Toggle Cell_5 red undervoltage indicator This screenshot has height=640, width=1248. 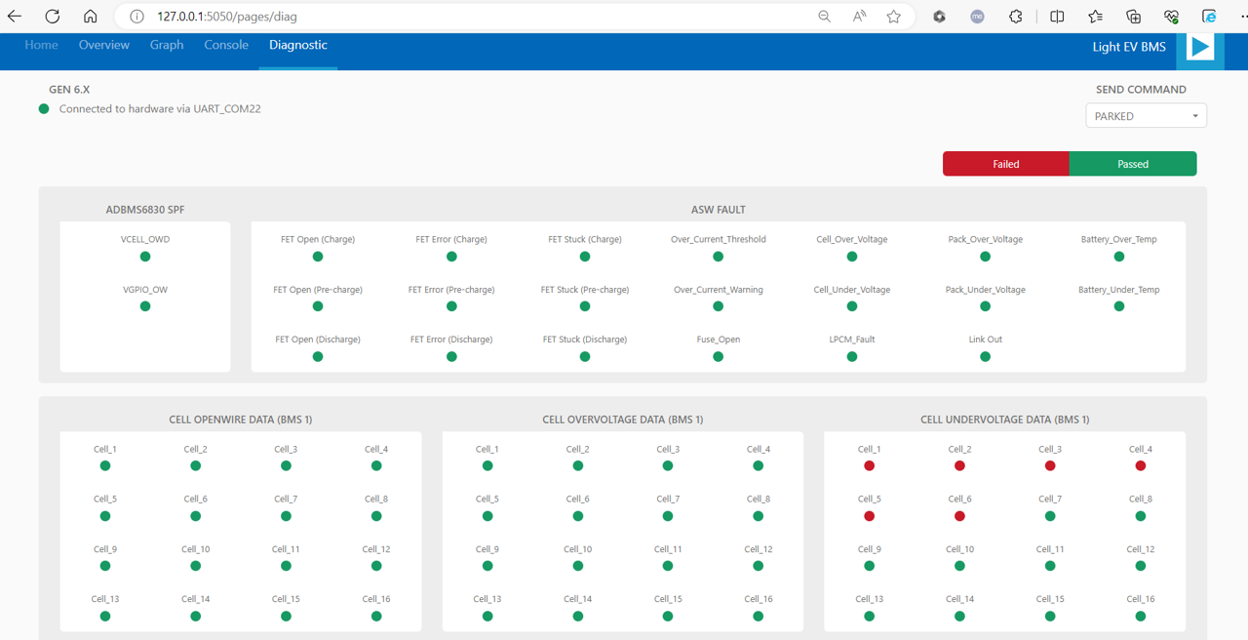coord(869,515)
